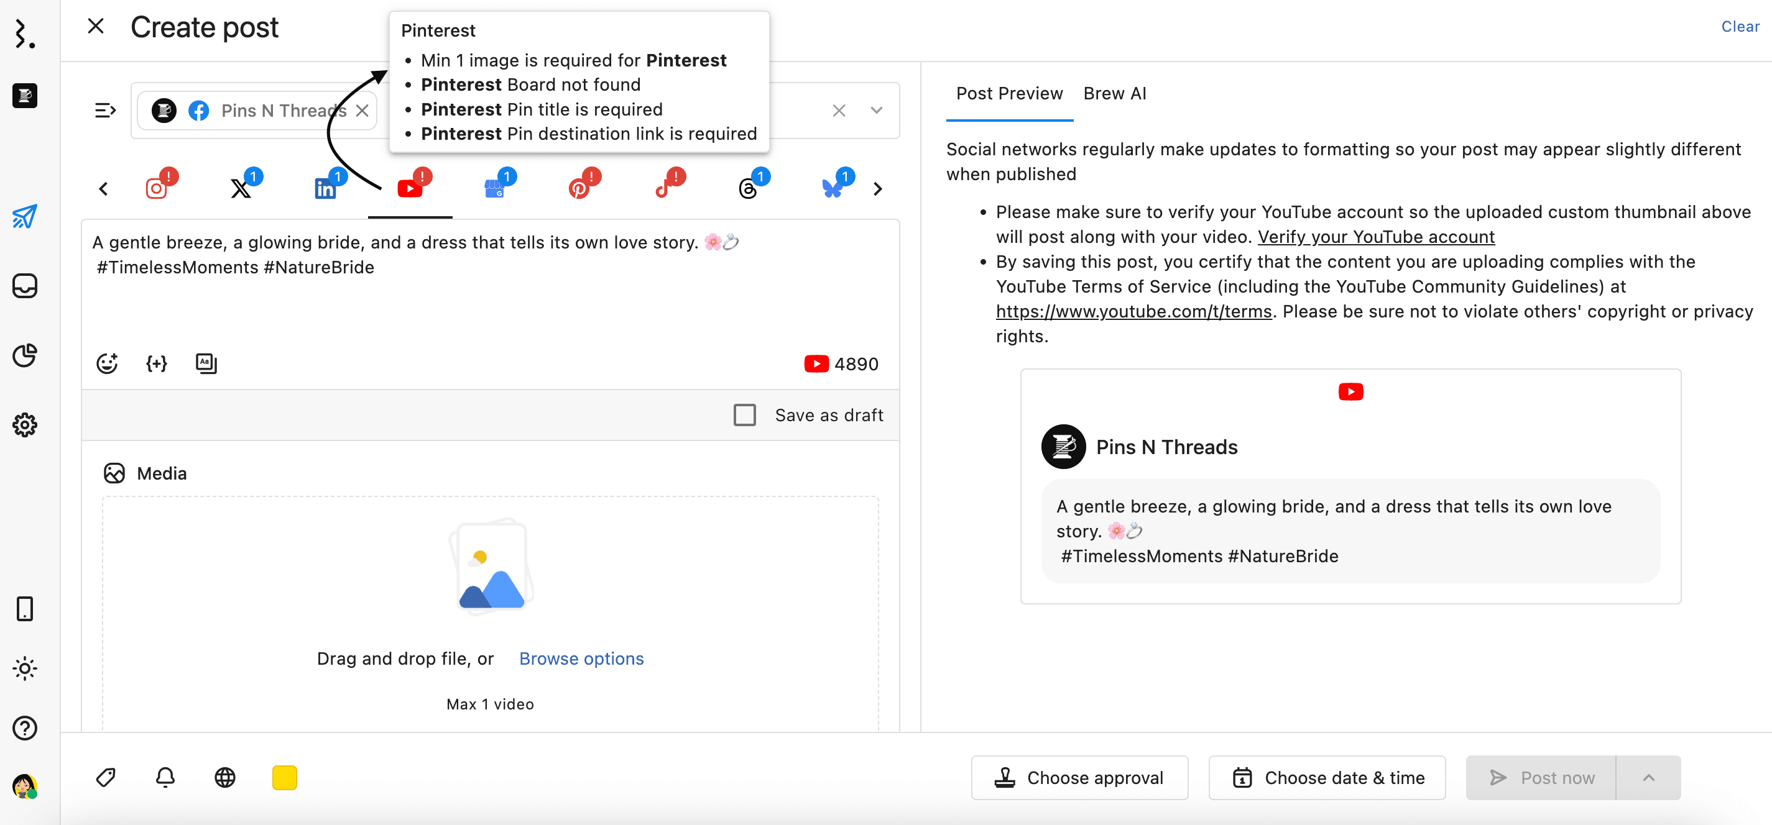Expand Post now options arrow
Image resolution: width=1772 pixels, height=825 pixels.
pos(1648,778)
